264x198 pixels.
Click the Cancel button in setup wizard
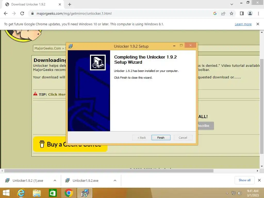(183, 138)
